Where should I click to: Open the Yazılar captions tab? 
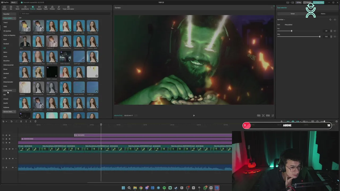pos(46,7)
